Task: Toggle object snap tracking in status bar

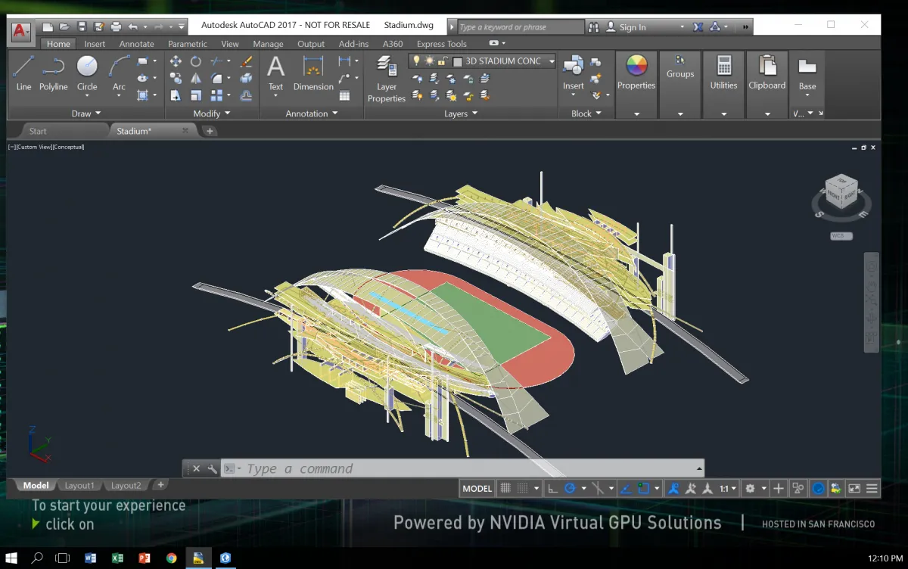Action: (x=626, y=488)
